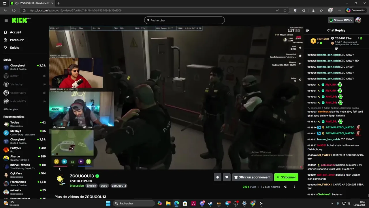369x208 pixels.
Task: Open Copilot Conversation button
Action: coord(356,10)
